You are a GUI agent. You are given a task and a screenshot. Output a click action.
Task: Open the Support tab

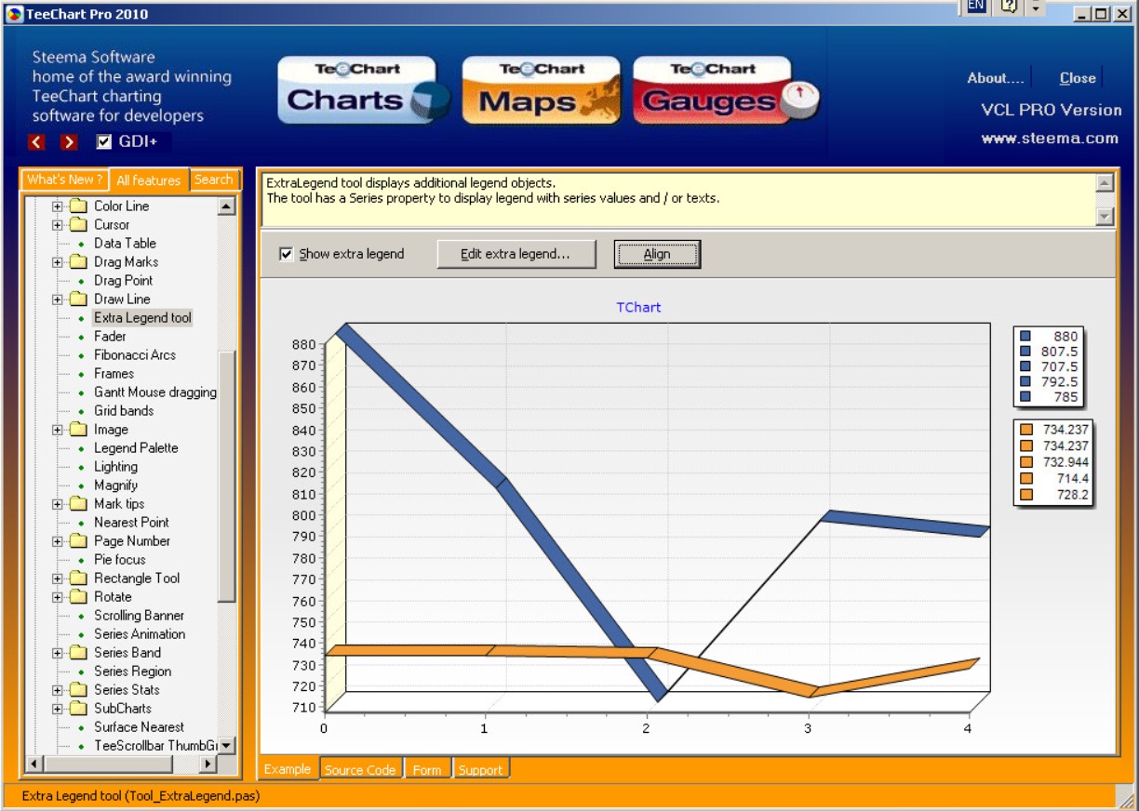click(480, 769)
